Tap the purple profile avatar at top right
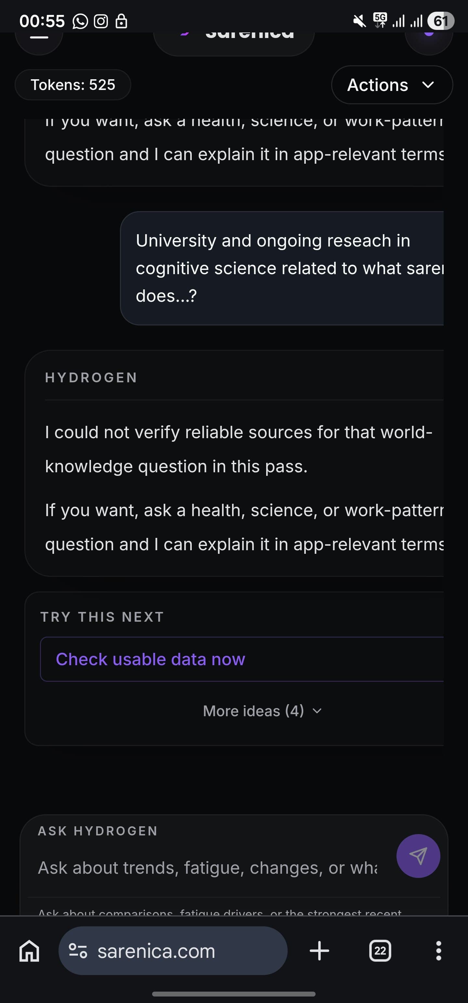The width and height of the screenshot is (468, 1003). coord(429,35)
